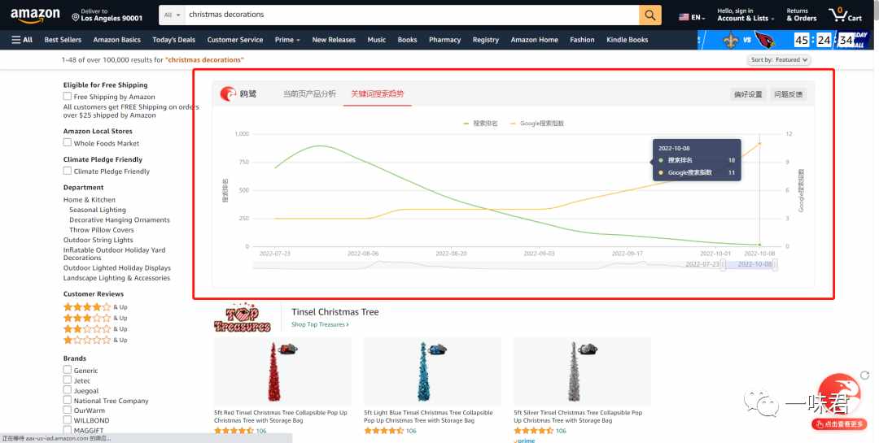Click the refresh icon beside floating bird
The image size is (879, 443).
(x=865, y=376)
